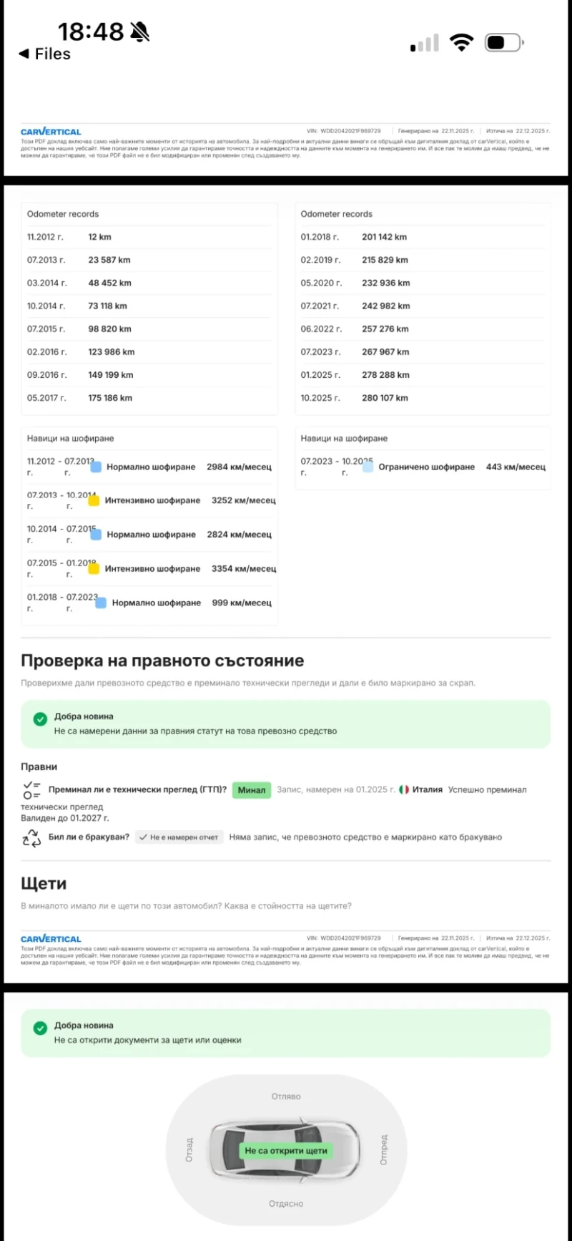572x1241 pixels.
Task: Click the Отпред label beside car
Action: (x=384, y=1150)
